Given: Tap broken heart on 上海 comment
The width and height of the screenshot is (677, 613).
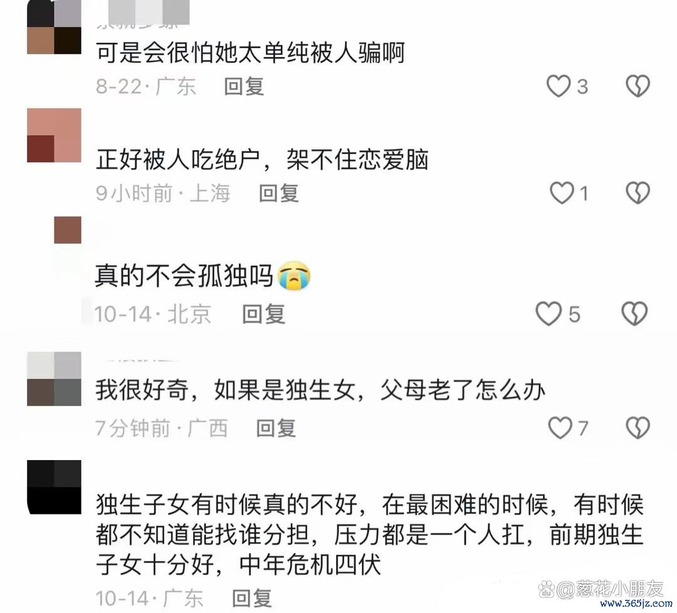Looking at the screenshot, I should 638,192.
